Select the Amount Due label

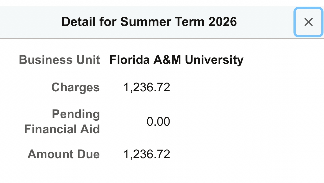(64, 154)
